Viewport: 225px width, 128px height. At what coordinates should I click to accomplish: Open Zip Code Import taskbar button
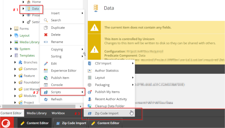coord(71,123)
